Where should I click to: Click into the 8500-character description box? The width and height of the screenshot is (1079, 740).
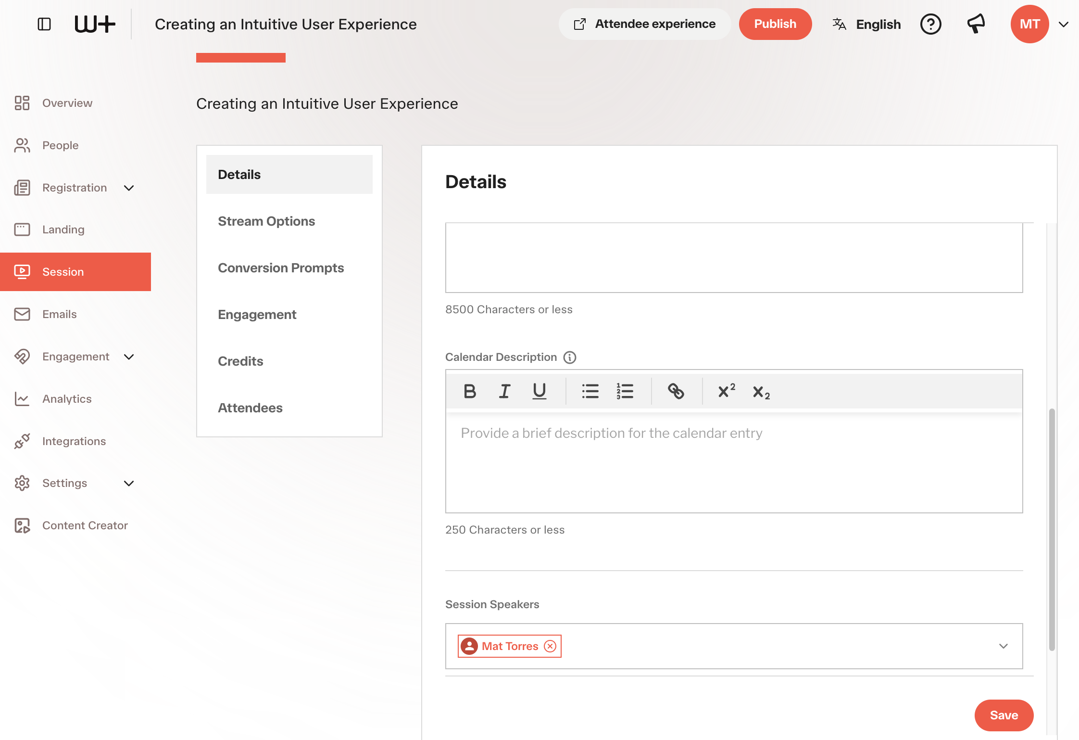[734, 257]
